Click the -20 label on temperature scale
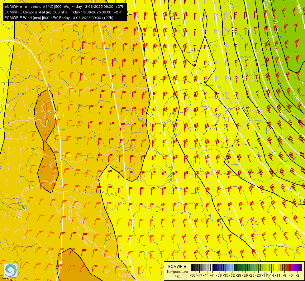Viewport: 305px width, 281px height. pyautogui.click(x=258, y=275)
